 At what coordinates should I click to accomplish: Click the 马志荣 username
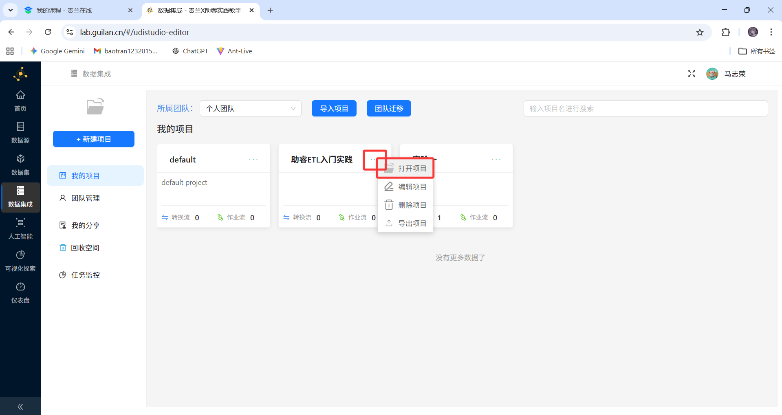pos(735,74)
